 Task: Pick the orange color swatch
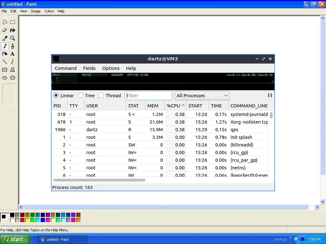[x=78, y=220]
